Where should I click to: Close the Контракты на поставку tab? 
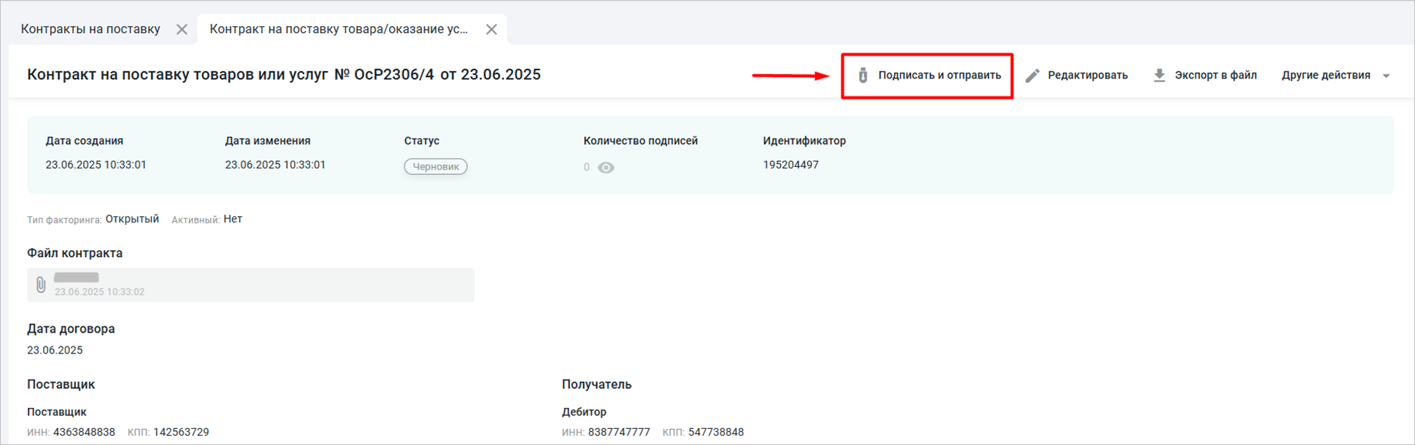pos(182,29)
